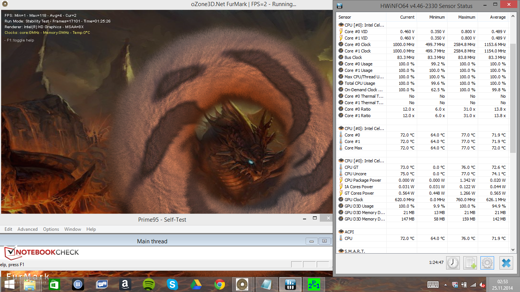This screenshot has height=292, width=520.
Task: Click the Sensor column header
Action: pyautogui.click(x=361, y=17)
